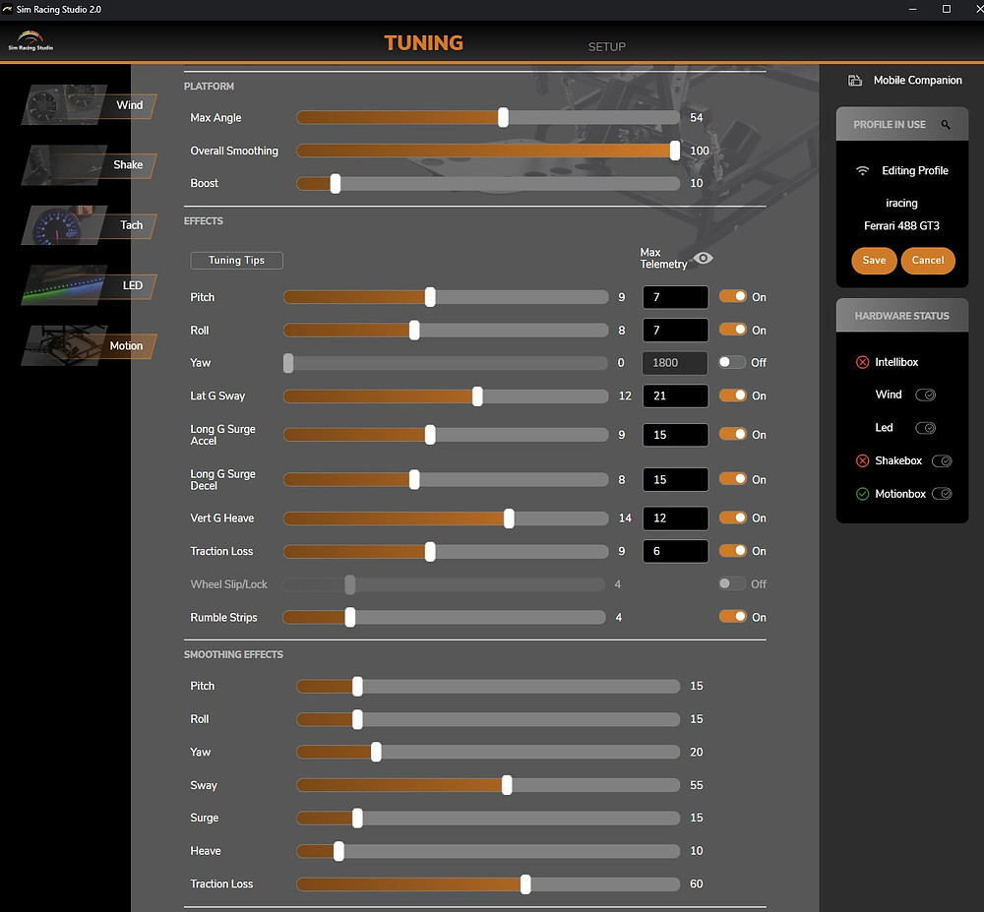Toggle the Wind hardware switch
Screen dimensions: 984x912
click(x=926, y=395)
